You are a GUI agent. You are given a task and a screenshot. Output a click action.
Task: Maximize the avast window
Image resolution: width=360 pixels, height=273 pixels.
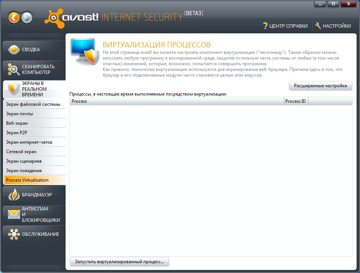coord(333,4)
